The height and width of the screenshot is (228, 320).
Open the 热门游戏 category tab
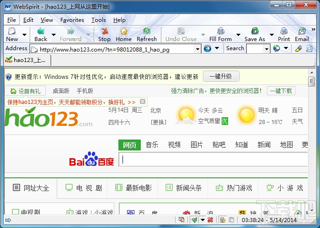tap(233, 188)
